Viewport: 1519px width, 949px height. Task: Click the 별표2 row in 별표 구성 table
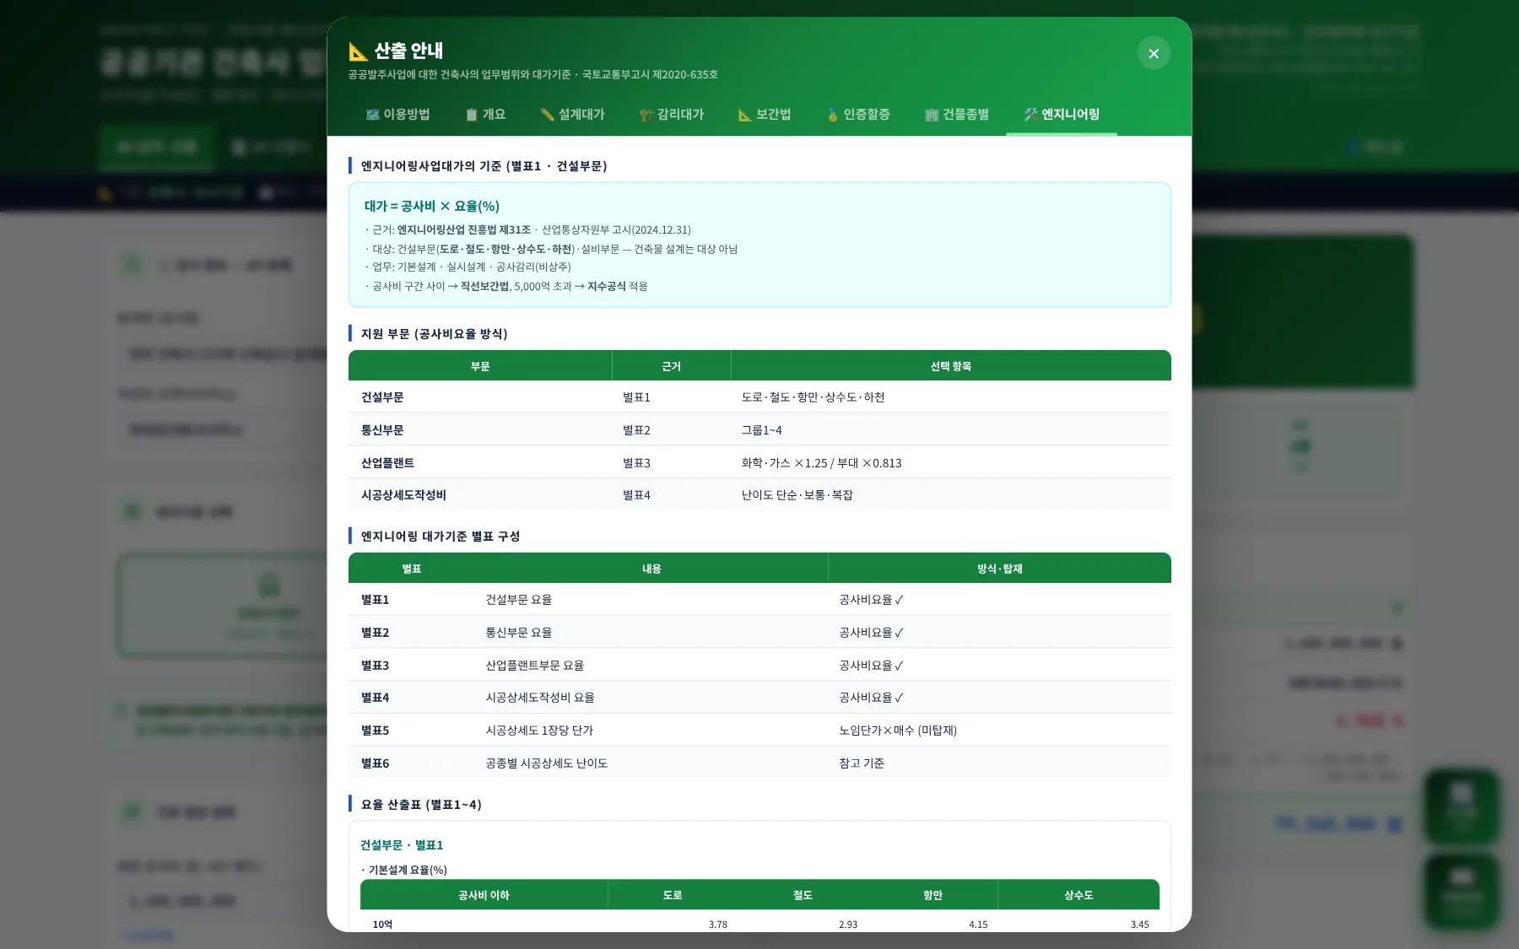759,633
